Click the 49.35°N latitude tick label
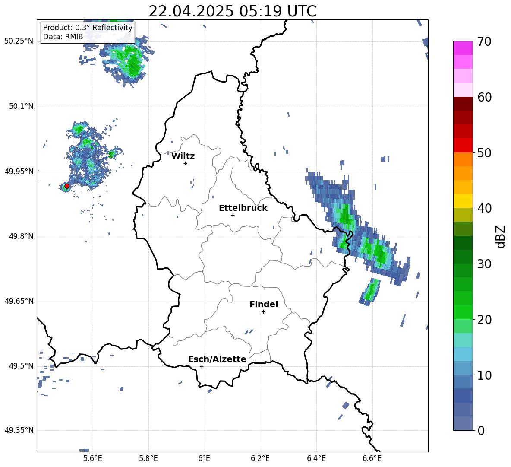511x467 pixels. [x=19, y=430]
